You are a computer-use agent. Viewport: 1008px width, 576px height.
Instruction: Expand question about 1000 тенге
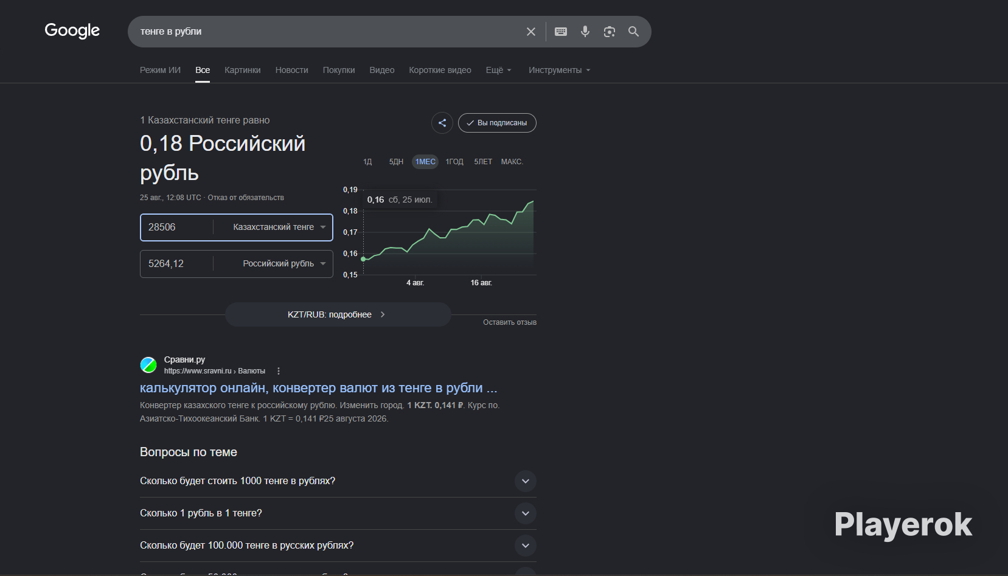pyautogui.click(x=338, y=481)
